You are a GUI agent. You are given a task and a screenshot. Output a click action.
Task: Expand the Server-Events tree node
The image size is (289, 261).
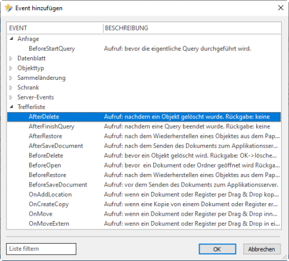click(x=11, y=97)
